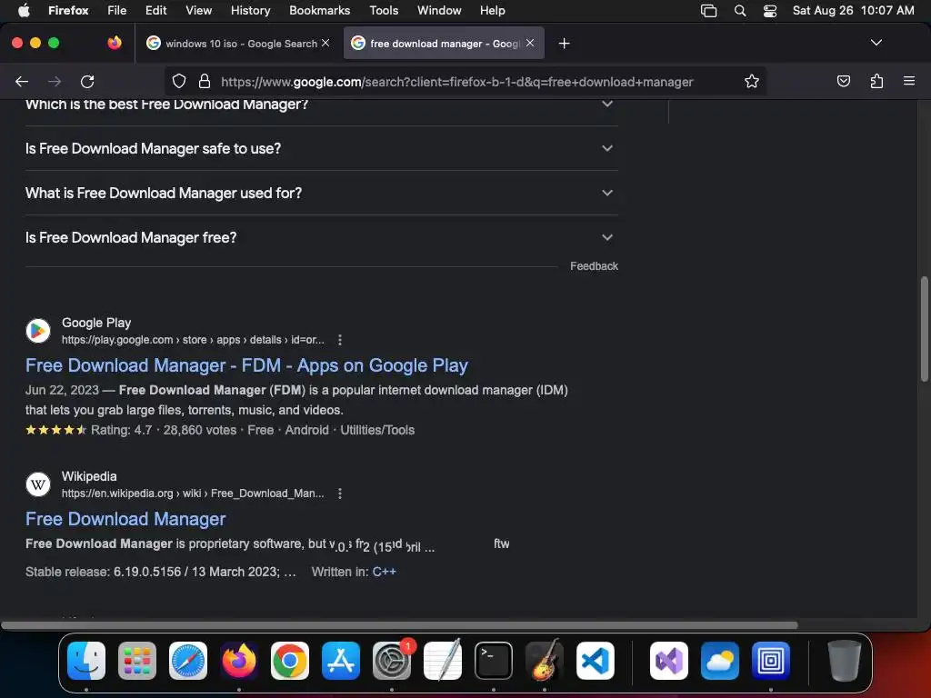
Task: Open the Firefox View pinned icon
Action: tap(115, 43)
